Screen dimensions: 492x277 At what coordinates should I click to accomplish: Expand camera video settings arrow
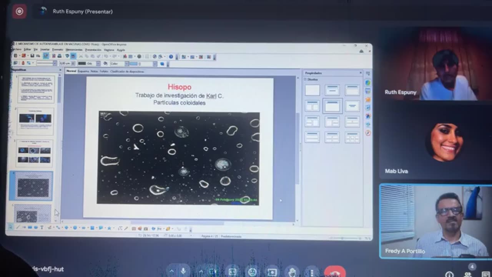coord(201,272)
